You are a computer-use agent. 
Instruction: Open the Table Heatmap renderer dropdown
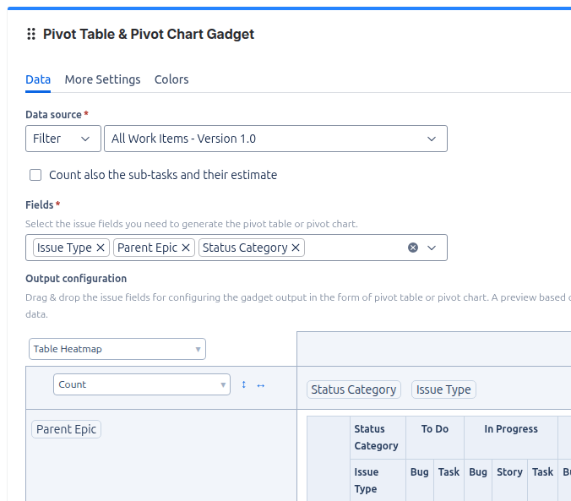pyautogui.click(x=117, y=349)
